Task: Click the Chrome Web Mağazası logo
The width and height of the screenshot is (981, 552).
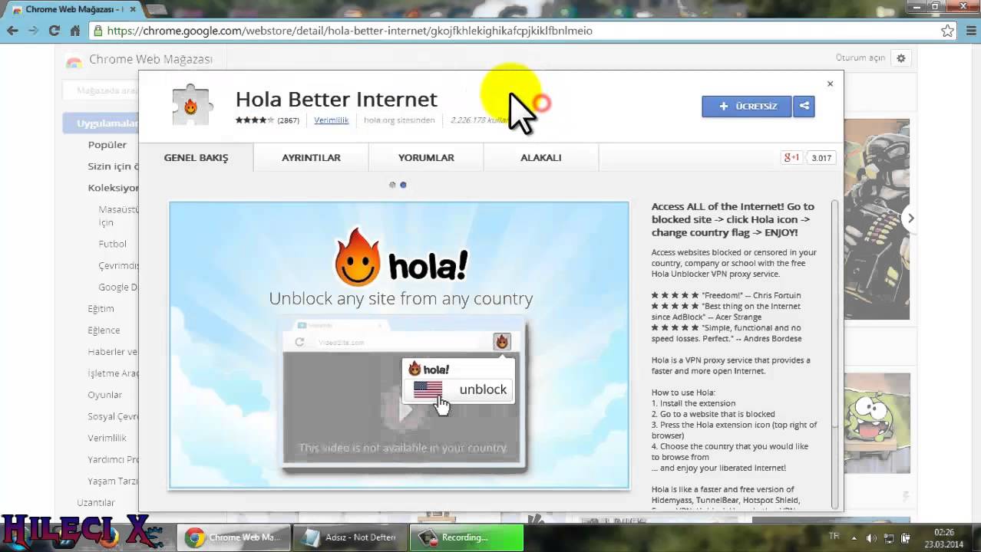Action: 139,60
